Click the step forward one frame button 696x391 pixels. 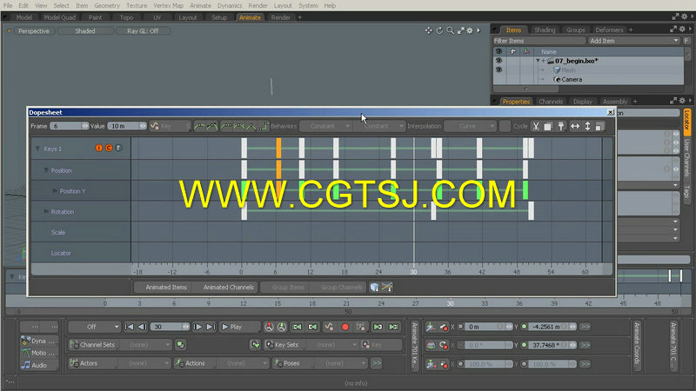198,327
